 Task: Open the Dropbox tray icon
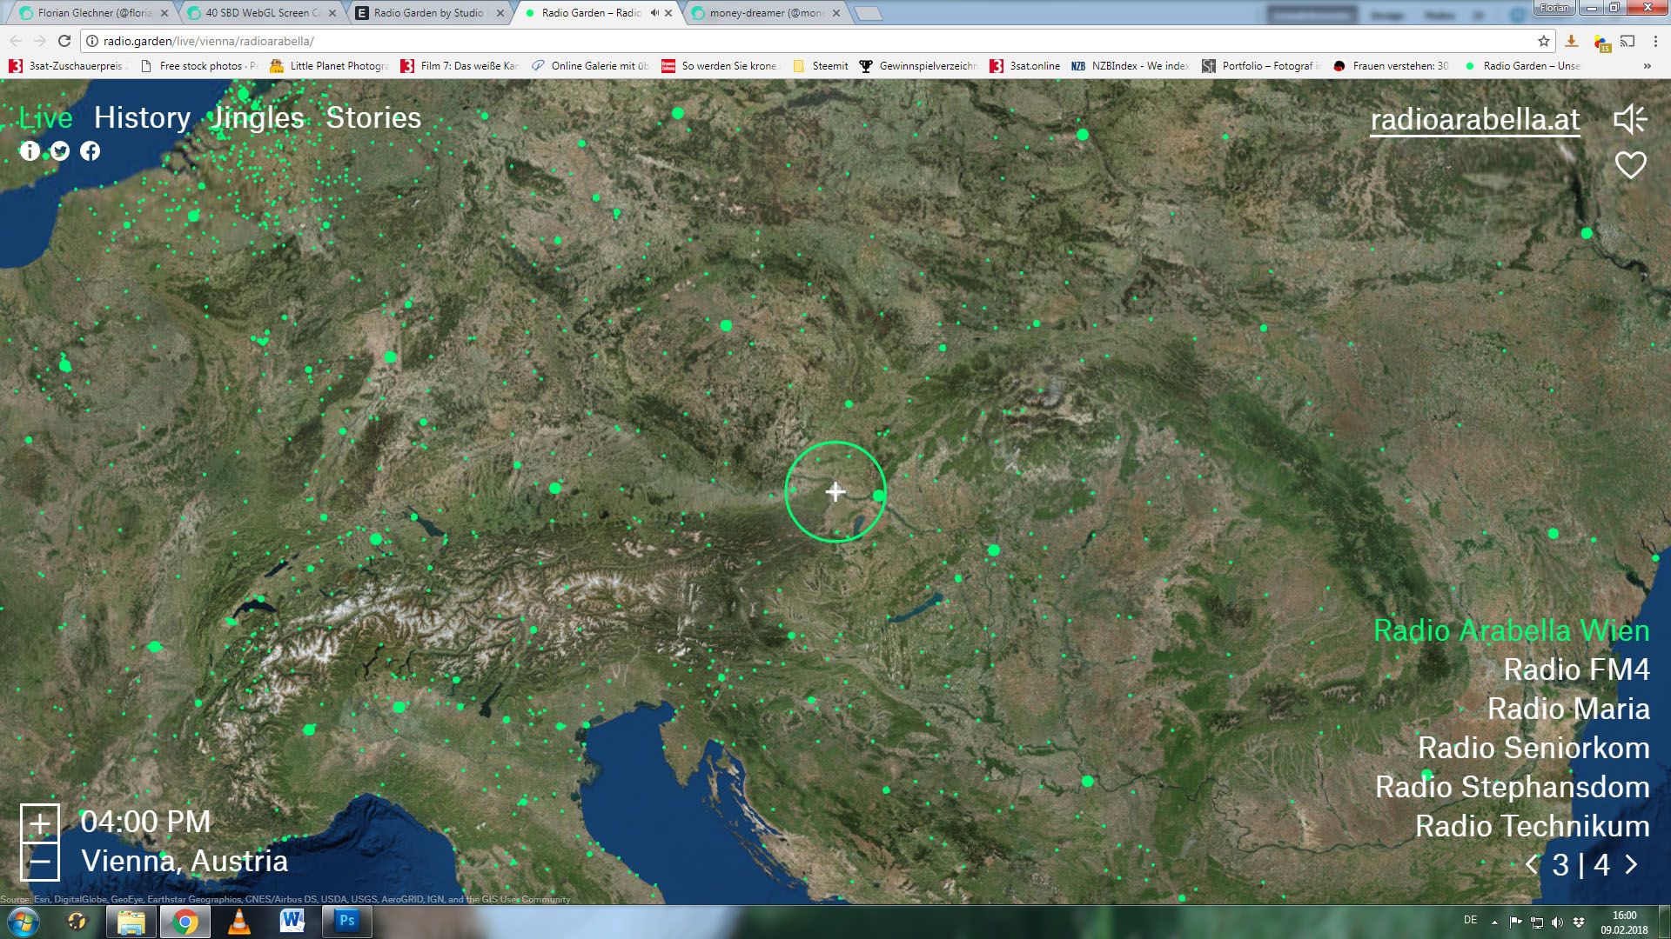[1578, 922]
